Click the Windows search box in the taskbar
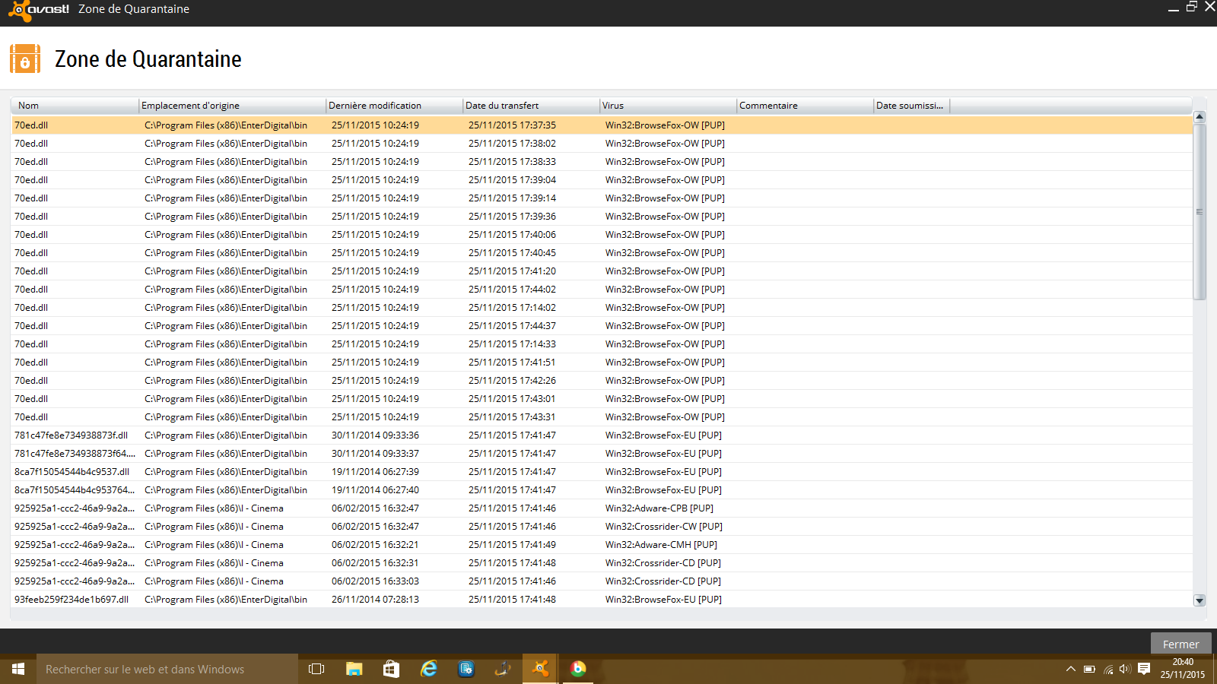 (x=167, y=669)
